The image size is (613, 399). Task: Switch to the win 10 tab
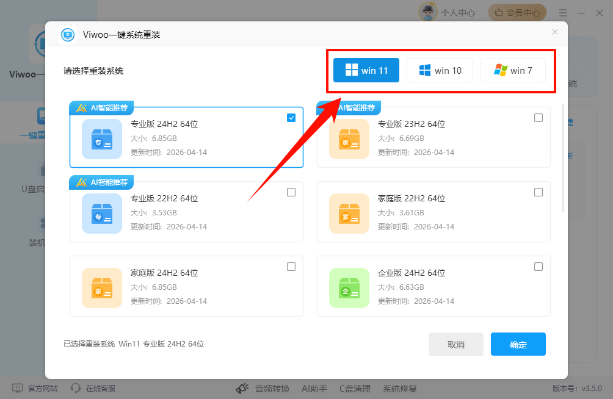point(440,70)
